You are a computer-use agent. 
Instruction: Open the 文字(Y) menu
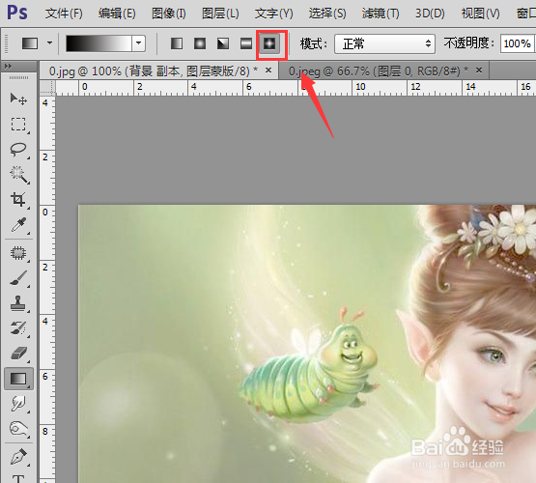click(x=274, y=14)
